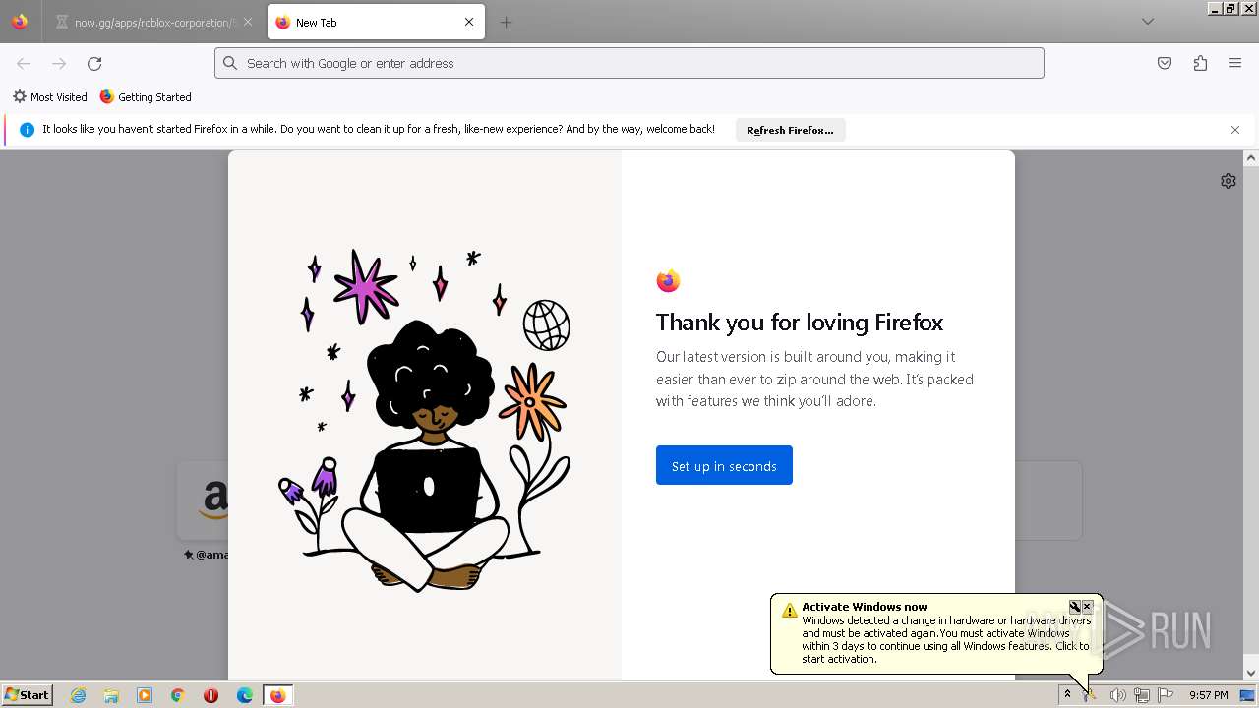The height and width of the screenshot is (708, 1259).
Task: Launch Internet Explorer from taskbar
Action: [x=78, y=695]
